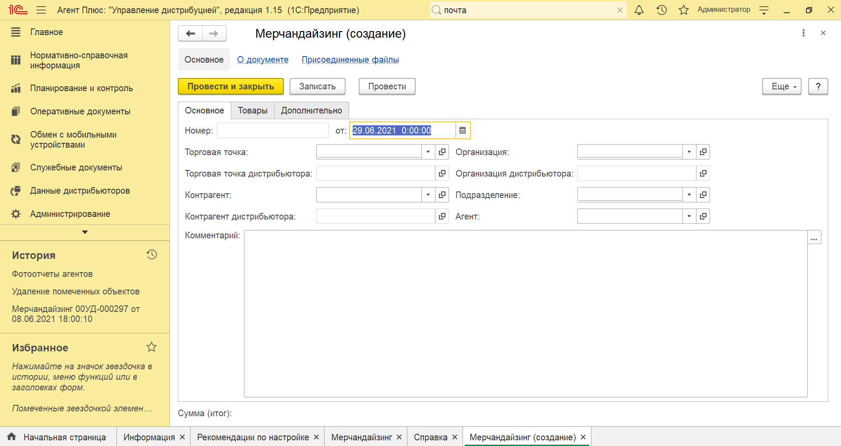Open the main menu hamburger icon
The width and height of the screenshot is (841, 446).
click(x=41, y=10)
